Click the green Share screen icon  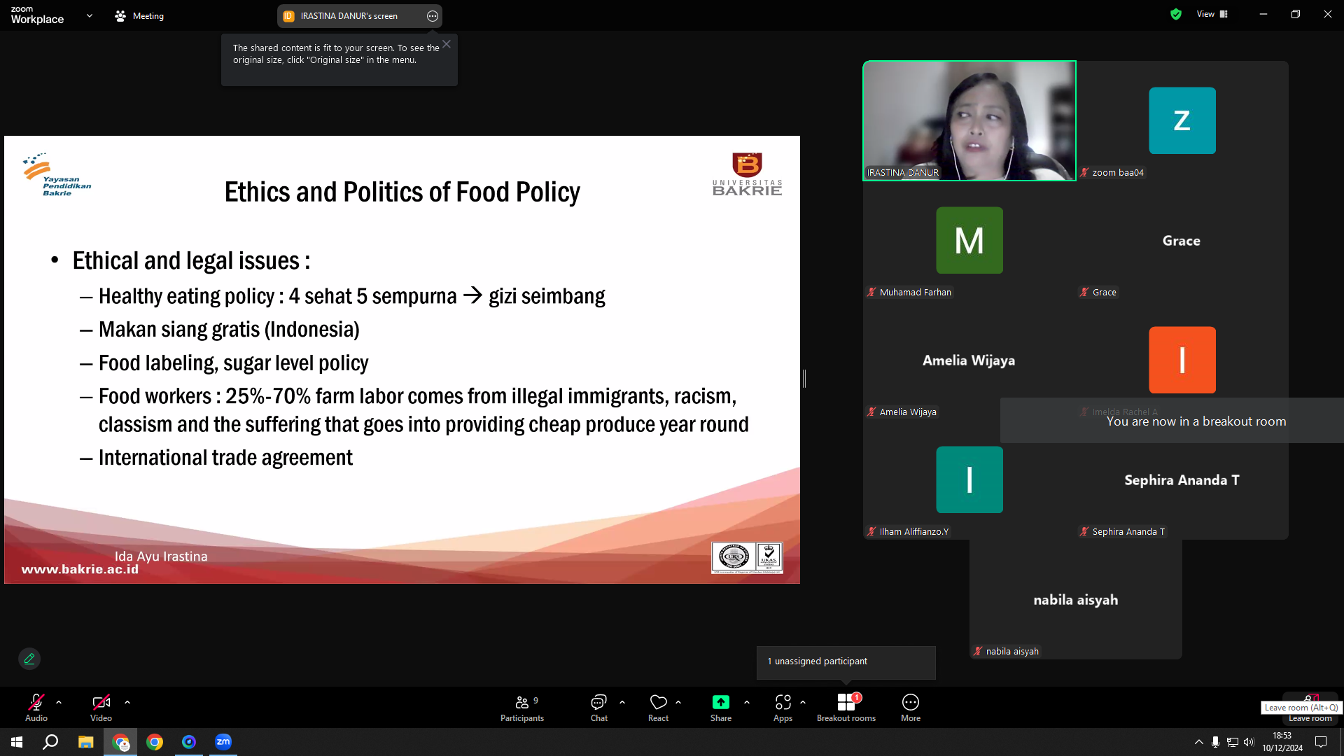[721, 702]
